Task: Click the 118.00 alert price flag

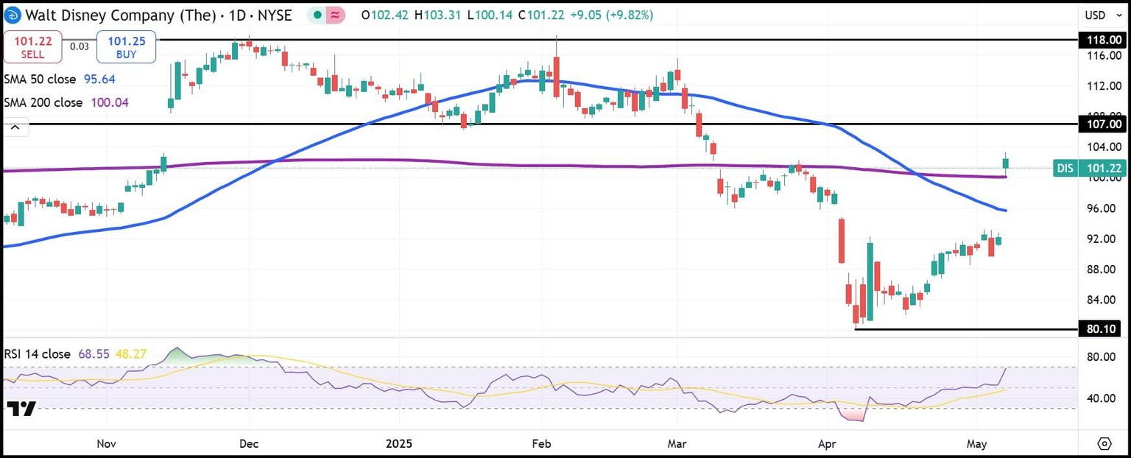Action: 1102,40
